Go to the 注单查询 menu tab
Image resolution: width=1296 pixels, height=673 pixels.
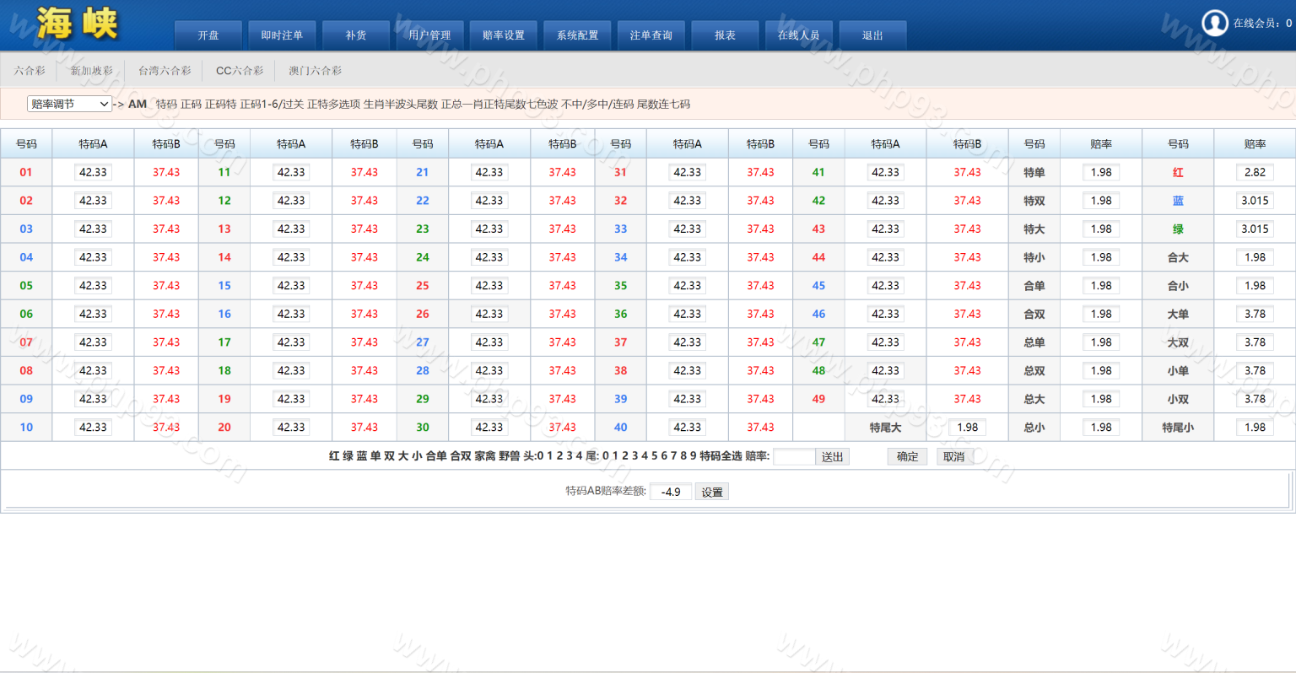click(x=651, y=35)
